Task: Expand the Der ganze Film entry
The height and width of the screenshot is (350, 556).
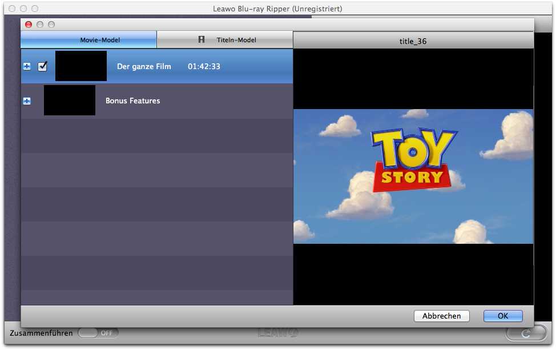Action: pos(27,66)
